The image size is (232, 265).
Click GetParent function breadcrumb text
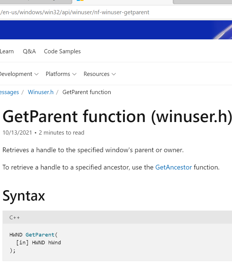point(87,92)
